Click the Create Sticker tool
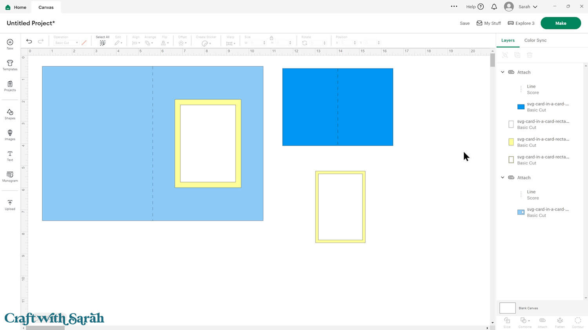Screen dimensions: 588x330 click(206, 41)
